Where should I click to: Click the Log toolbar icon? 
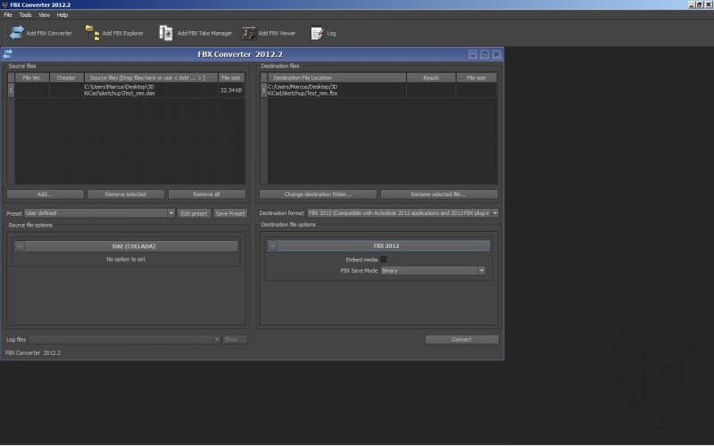(317, 33)
